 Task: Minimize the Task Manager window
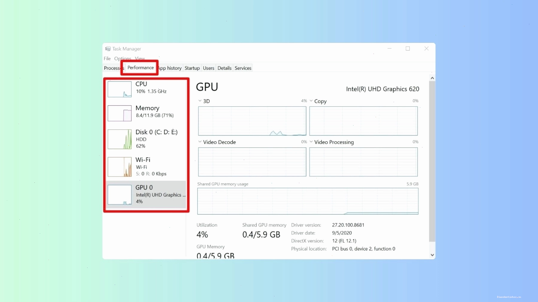pyautogui.click(x=389, y=49)
